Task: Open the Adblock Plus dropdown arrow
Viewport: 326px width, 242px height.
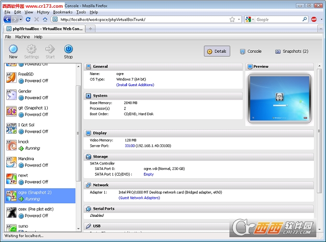Action: (322, 19)
